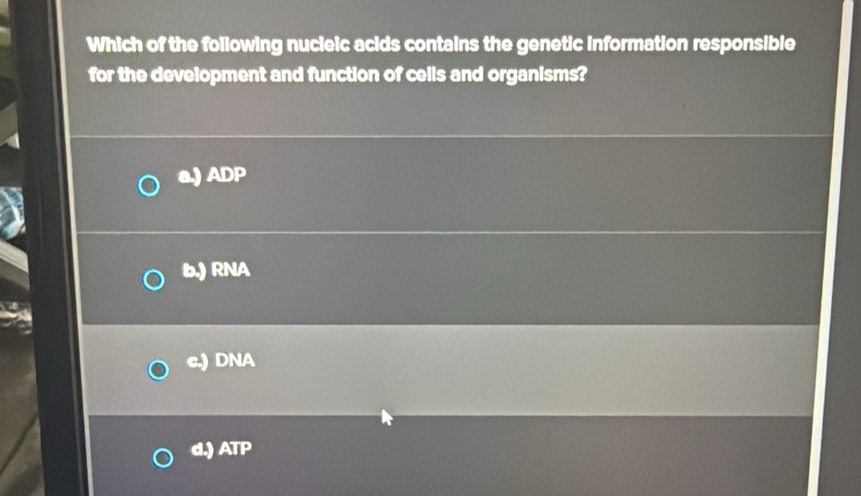Viewport: 861px width, 496px height.
Task: Click the "ATP" answer text
Action: pyautogui.click(x=235, y=448)
